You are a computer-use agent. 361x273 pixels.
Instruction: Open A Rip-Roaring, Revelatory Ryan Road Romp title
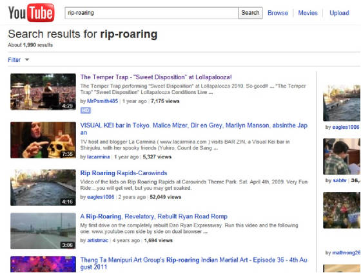(x=154, y=216)
